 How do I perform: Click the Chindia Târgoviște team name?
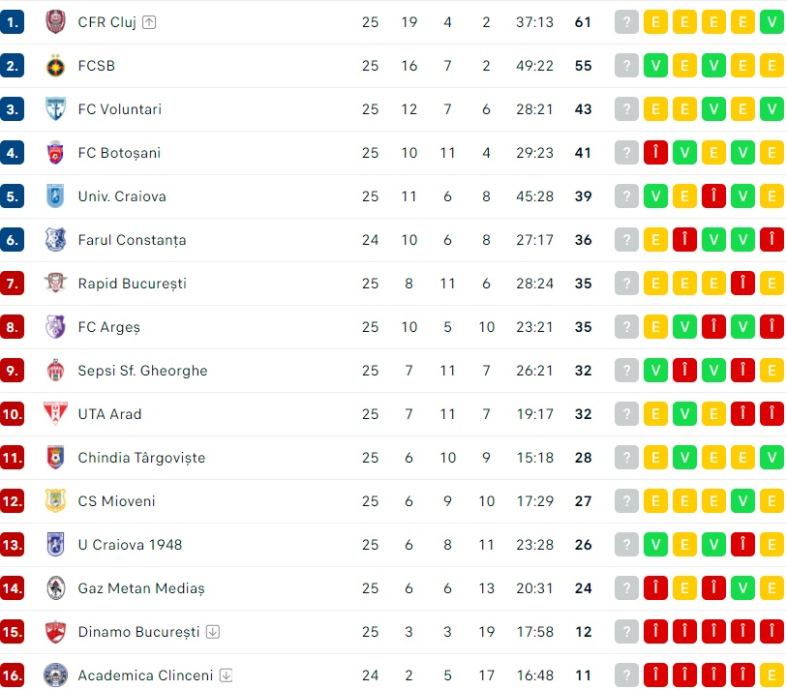(x=141, y=458)
